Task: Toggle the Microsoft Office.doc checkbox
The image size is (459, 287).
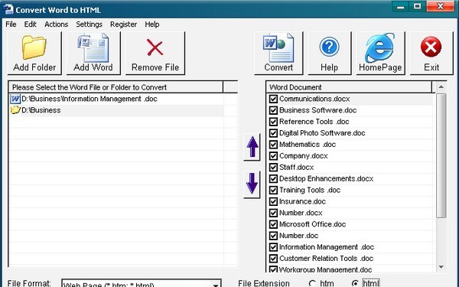Action: pos(273,224)
